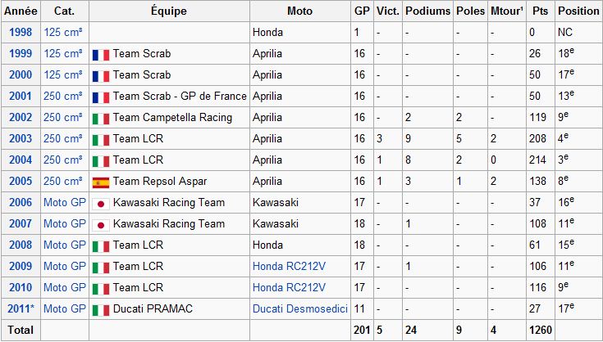Click the Mtour¹ column header footnote
603x342 pixels.
coord(522,8)
